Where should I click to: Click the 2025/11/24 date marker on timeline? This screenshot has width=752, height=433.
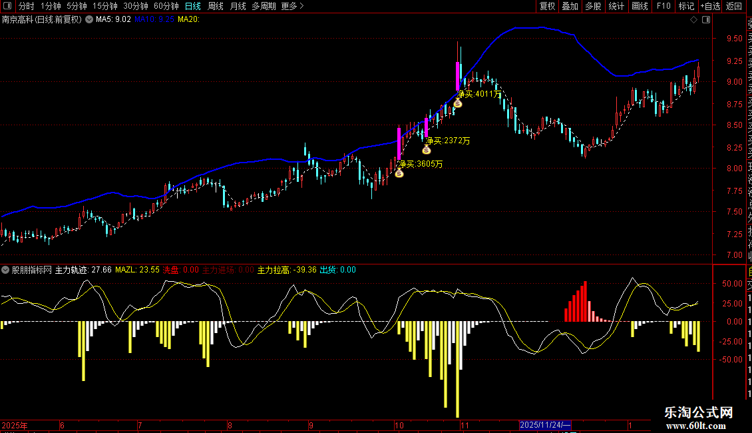(545, 425)
